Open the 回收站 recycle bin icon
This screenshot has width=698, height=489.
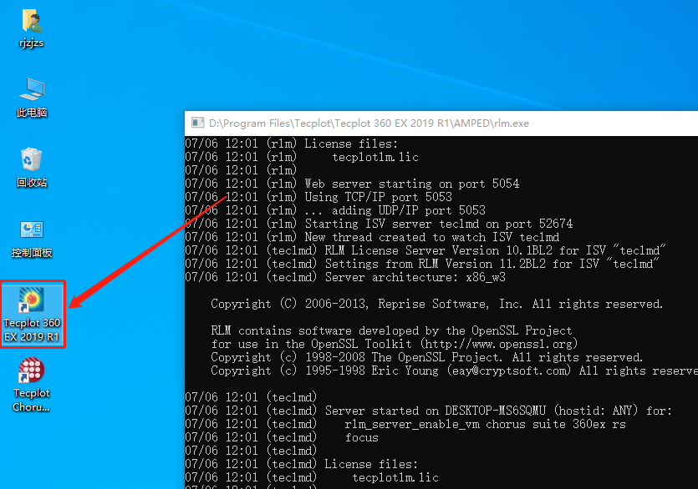(31, 168)
